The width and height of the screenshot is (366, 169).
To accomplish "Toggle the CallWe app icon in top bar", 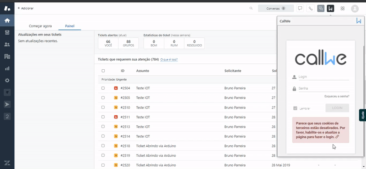I will 330,8.
